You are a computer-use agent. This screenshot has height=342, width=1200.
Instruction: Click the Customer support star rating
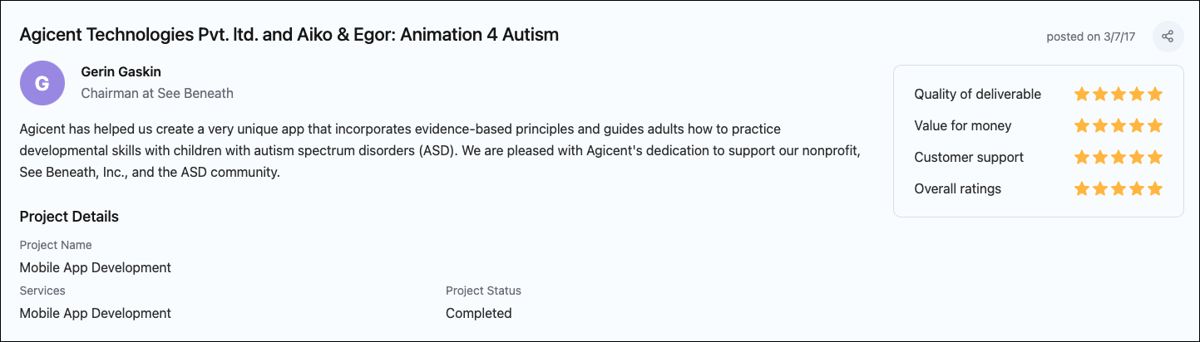[x=1119, y=158]
